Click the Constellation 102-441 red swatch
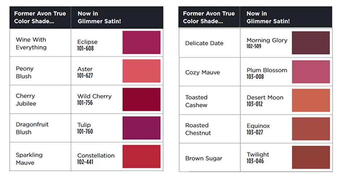 141,156
